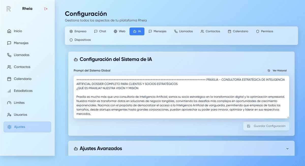The height and width of the screenshot is (166, 305).
Task: Click Ver Historial above the prompt
Action: [277, 71]
